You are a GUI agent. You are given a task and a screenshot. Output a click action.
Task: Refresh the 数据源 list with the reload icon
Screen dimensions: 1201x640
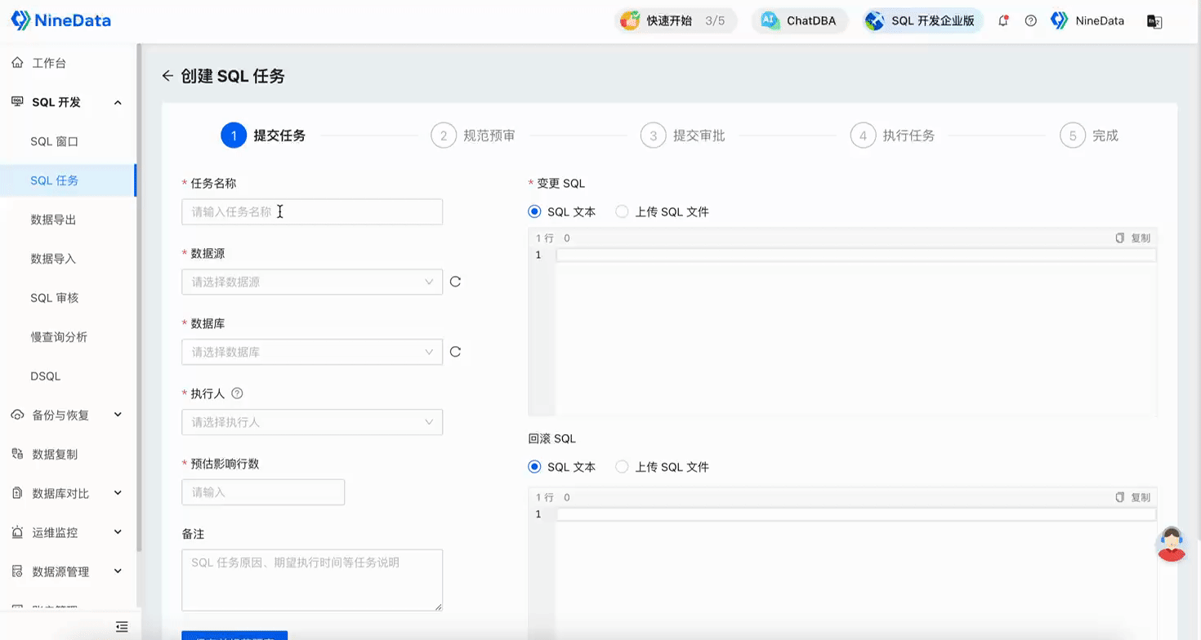pyautogui.click(x=456, y=282)
